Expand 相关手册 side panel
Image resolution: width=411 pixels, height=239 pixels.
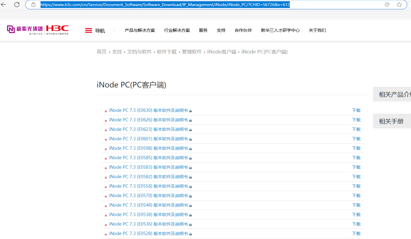pos(392,121)
